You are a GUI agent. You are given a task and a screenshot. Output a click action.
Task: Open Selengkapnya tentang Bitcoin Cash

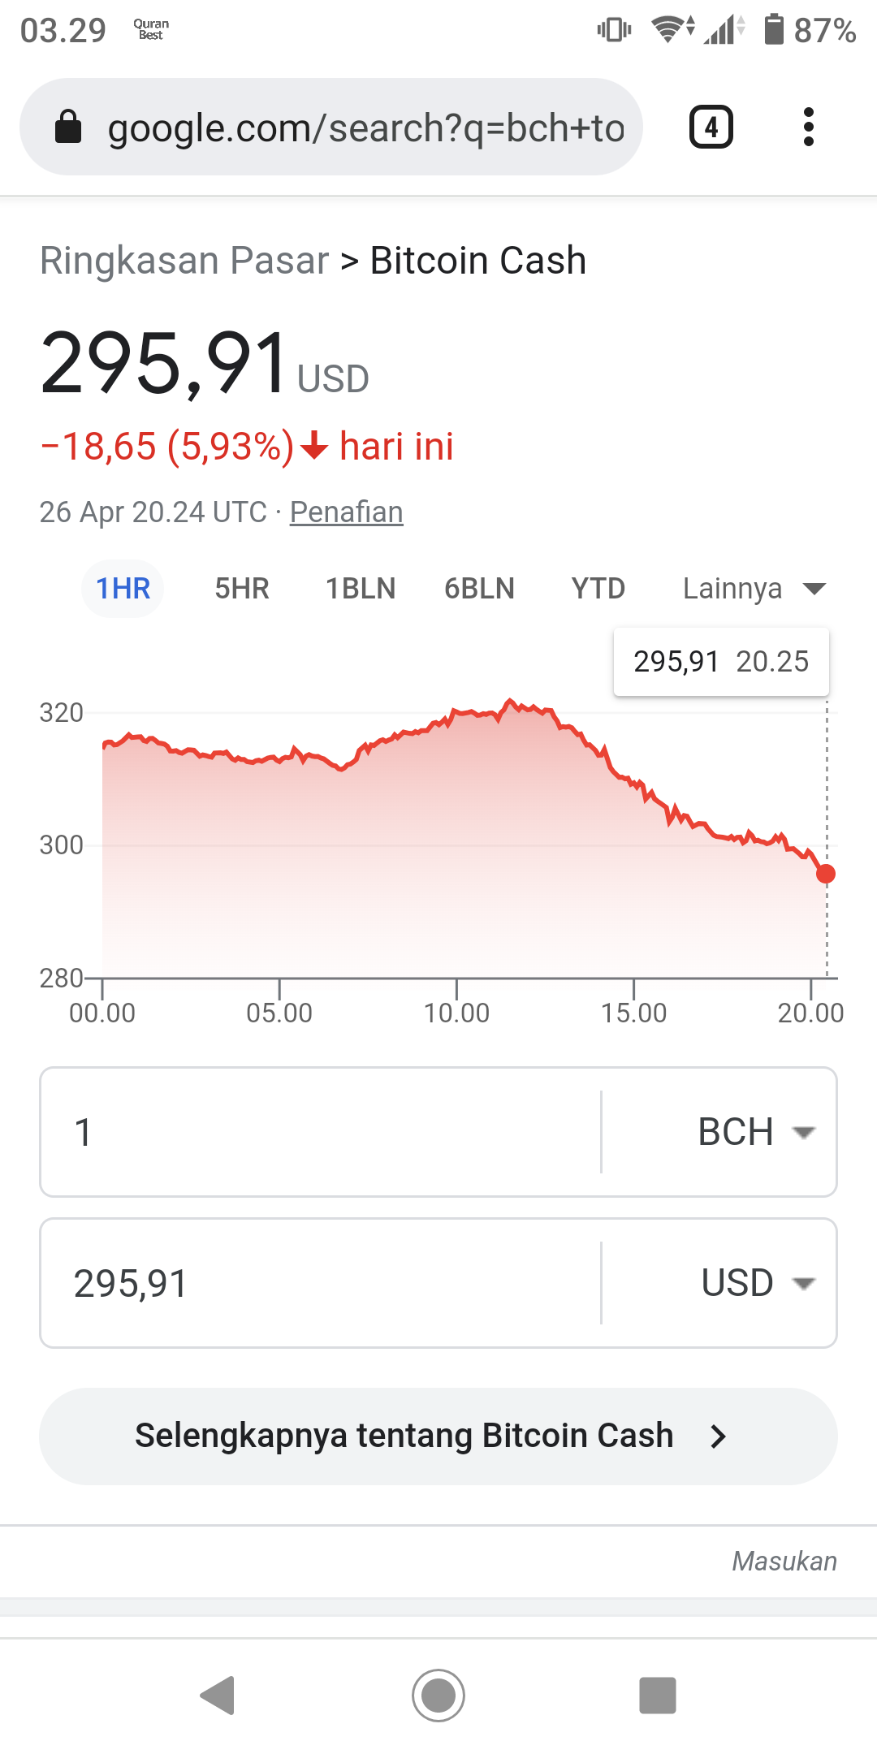pos(438,1436)
